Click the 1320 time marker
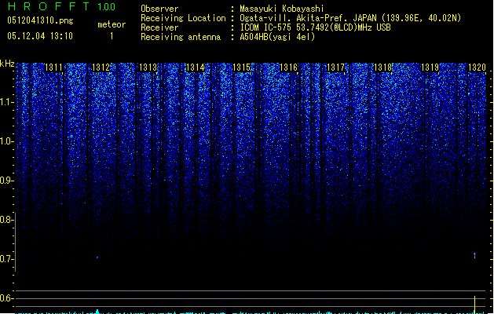494x314 pixels. point(477,68)
